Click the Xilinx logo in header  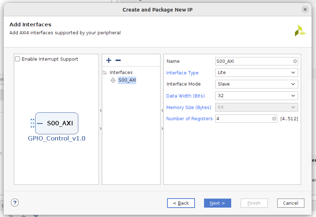click(x=300, y=31)
